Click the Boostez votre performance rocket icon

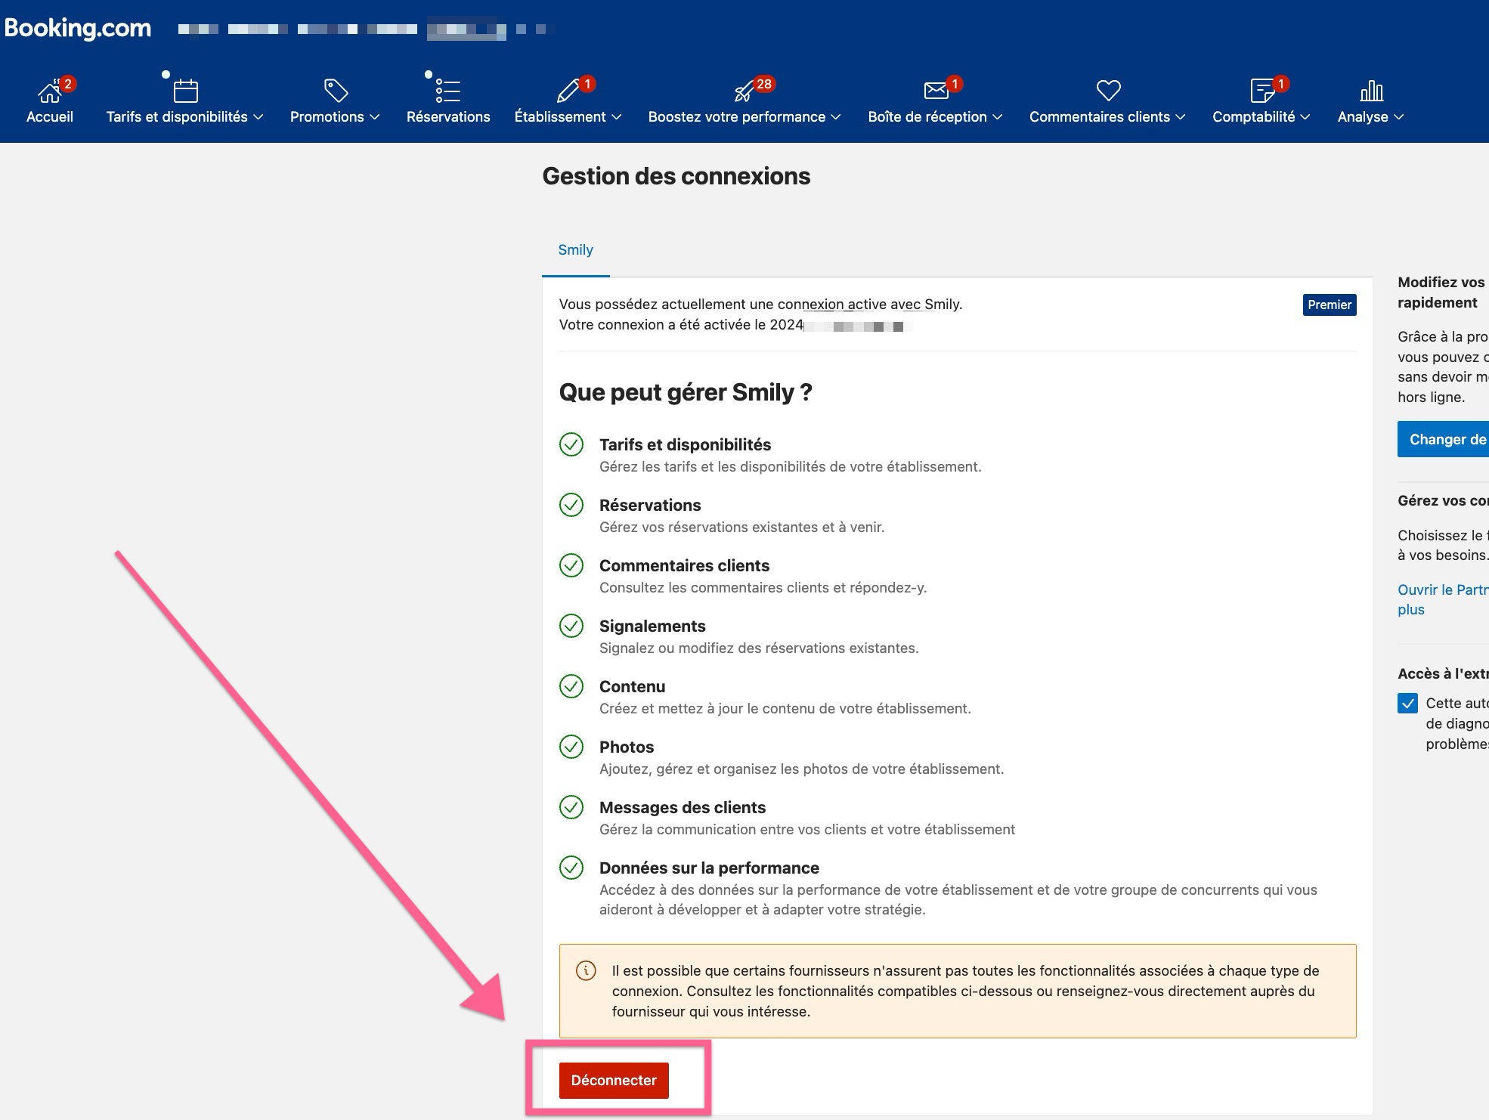(x=744, y=91)
